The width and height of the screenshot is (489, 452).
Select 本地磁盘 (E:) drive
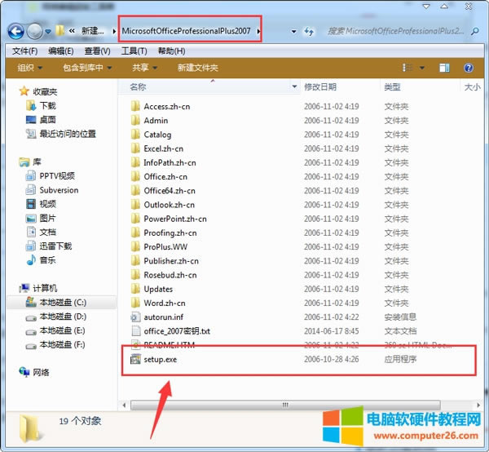(x=63, y=330)
